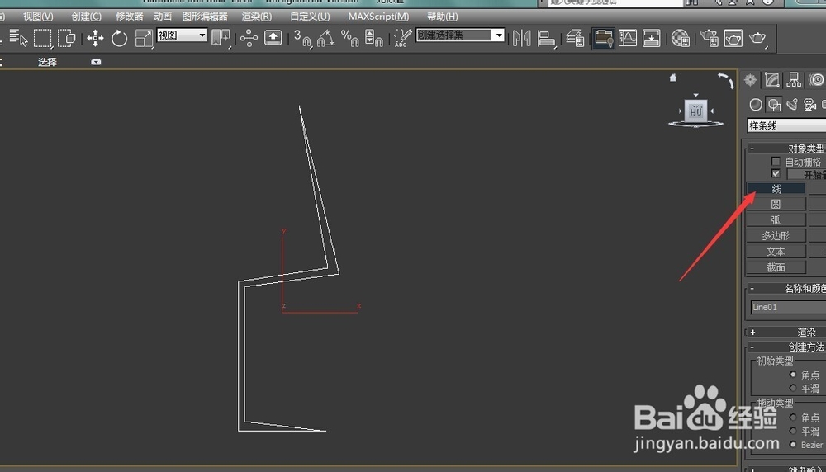Select the Select by Name tool
The image size is (826, 472).
point(18,38)
